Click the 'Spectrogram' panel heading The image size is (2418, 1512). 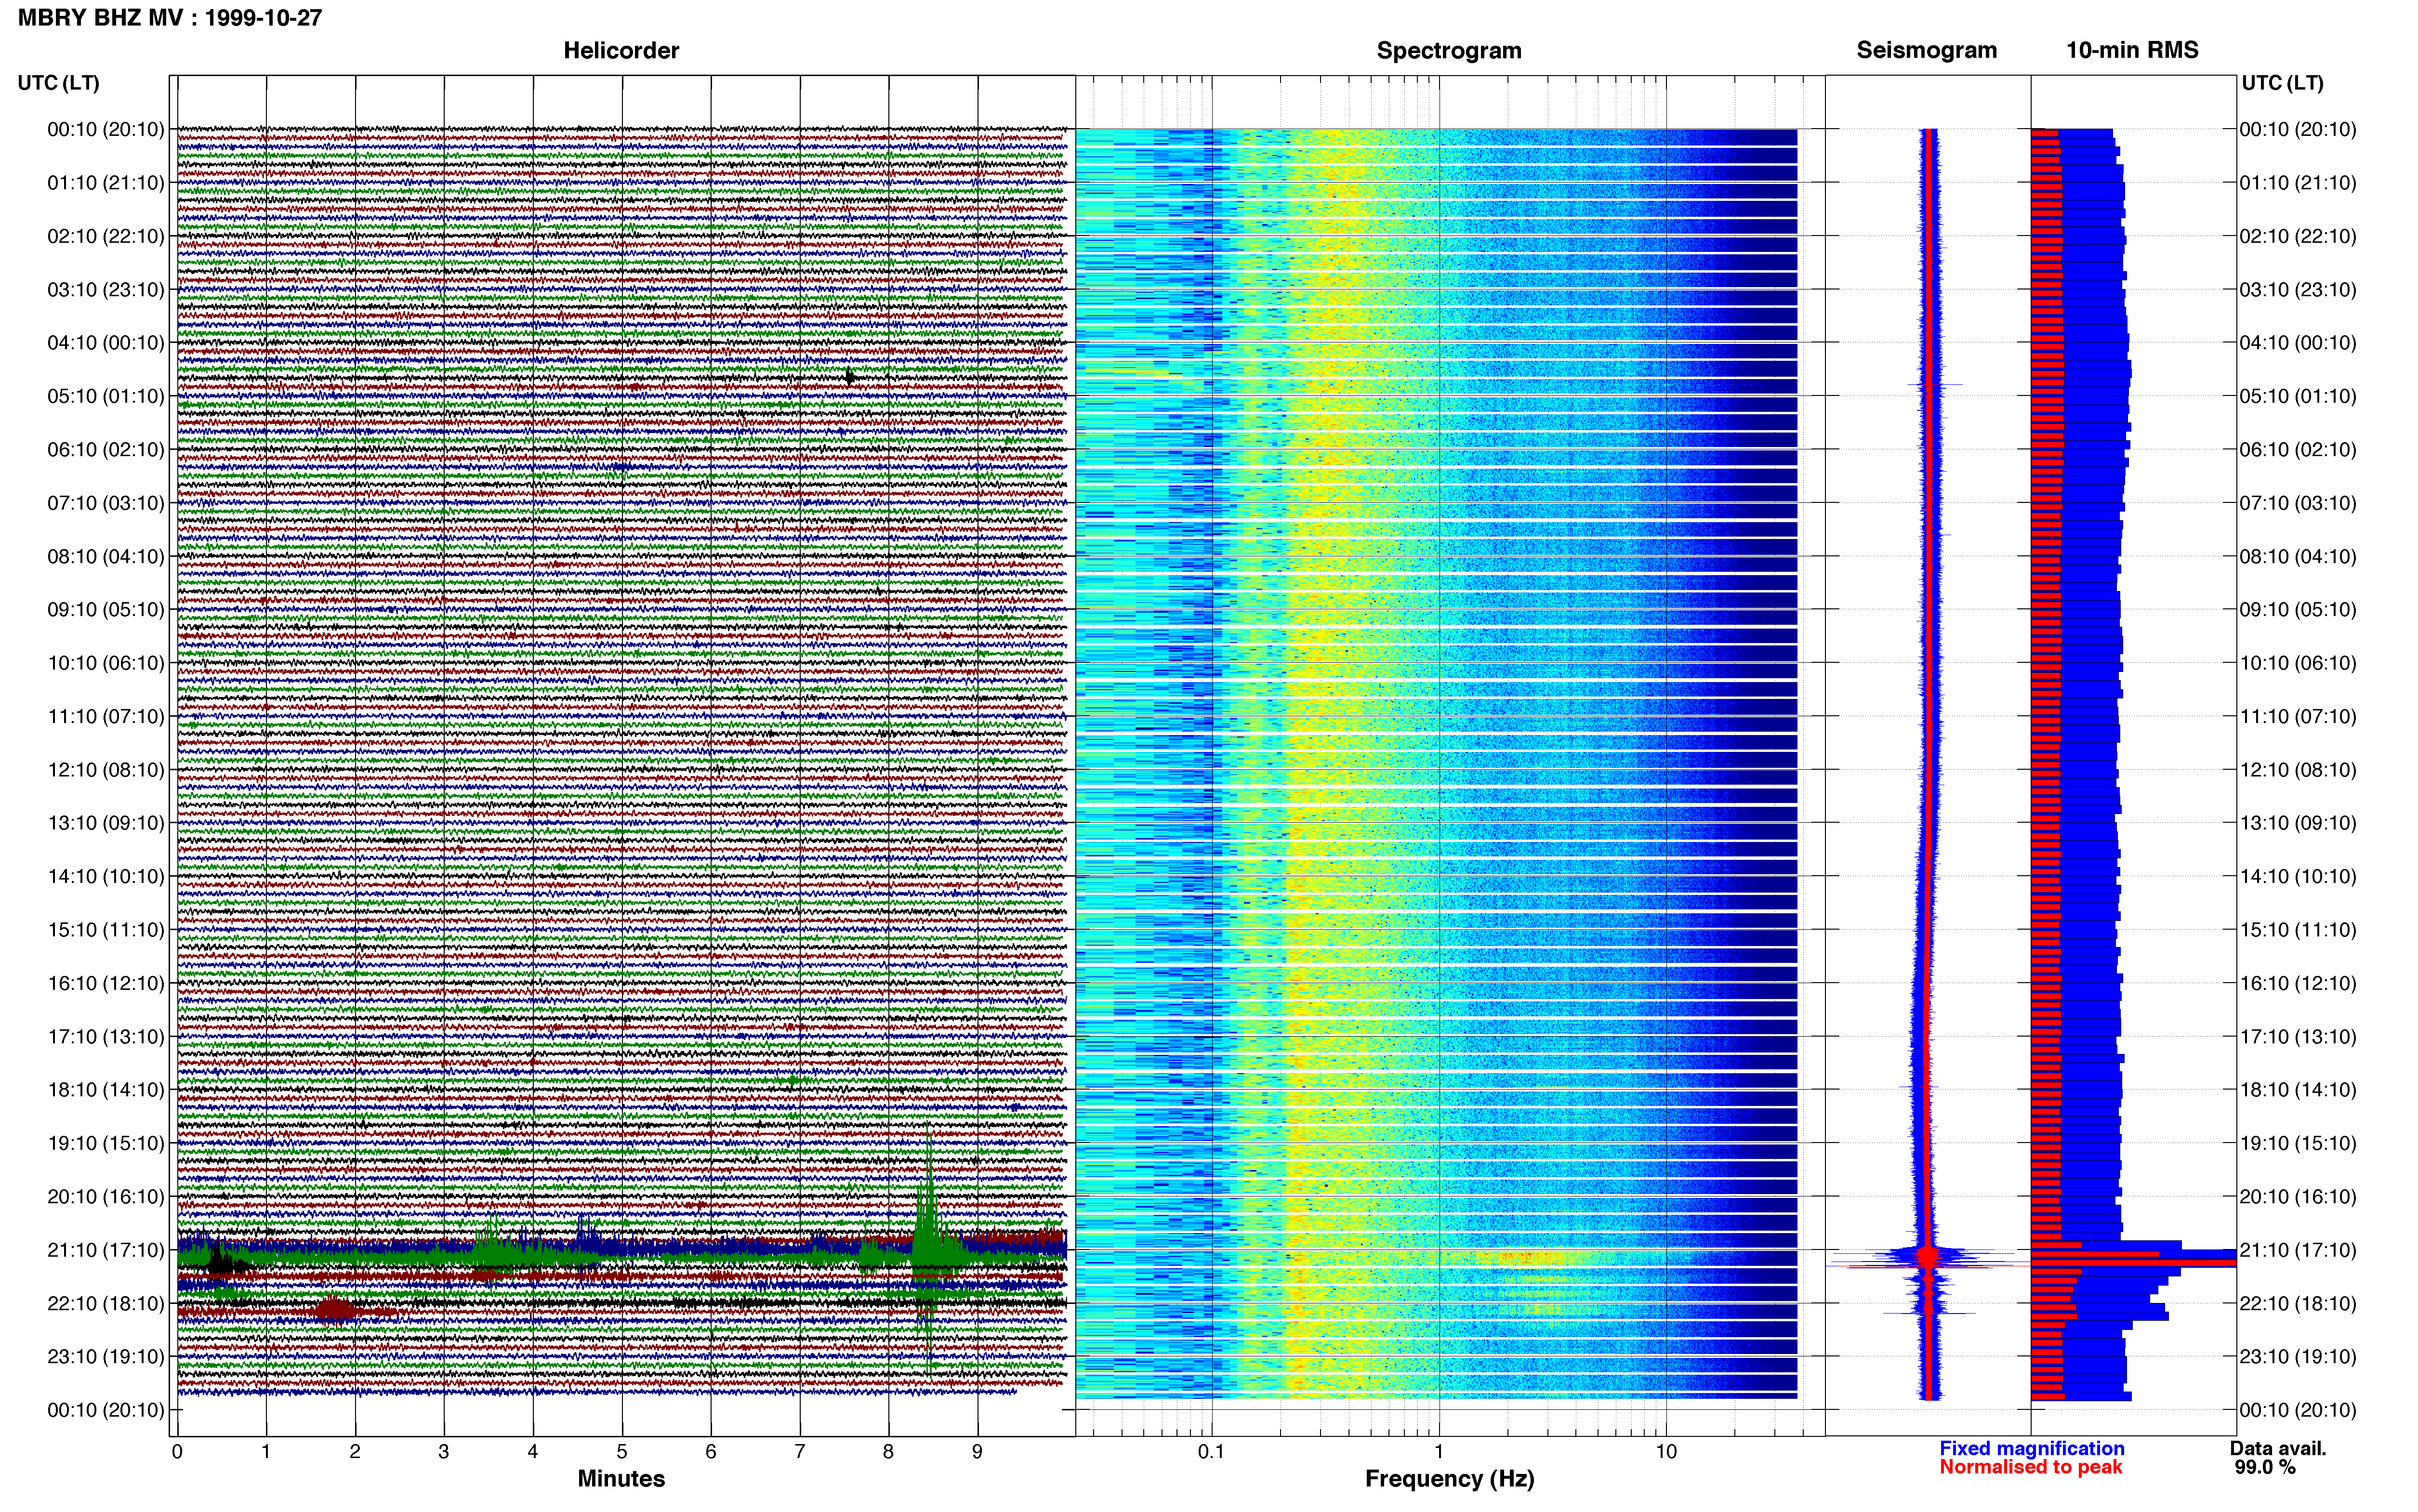pyautogui.click(x=1449, y=50)
